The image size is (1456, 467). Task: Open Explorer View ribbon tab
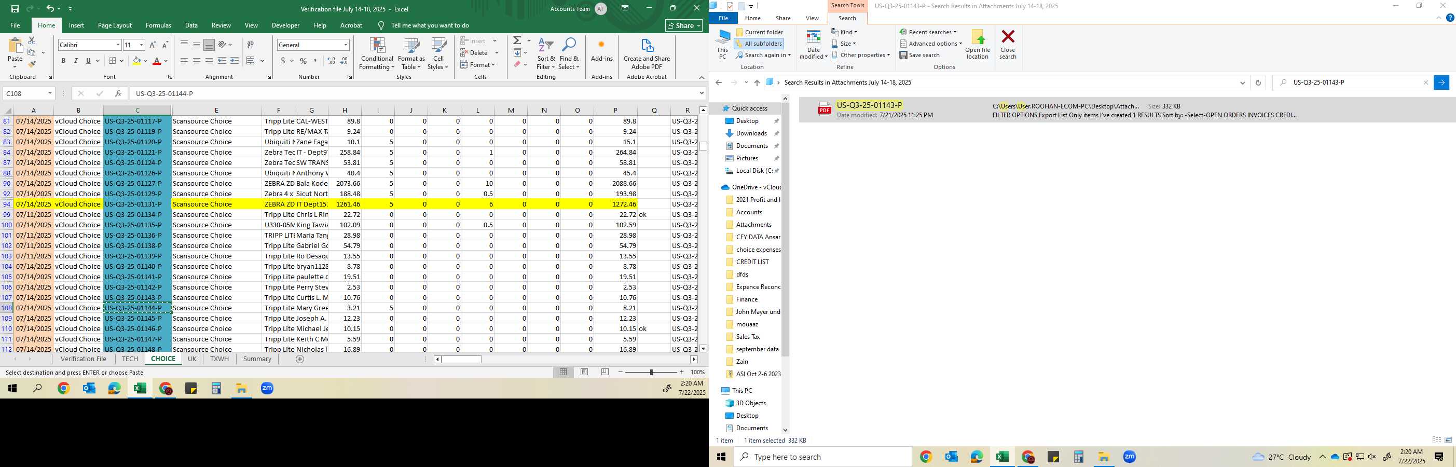(812, 18)
